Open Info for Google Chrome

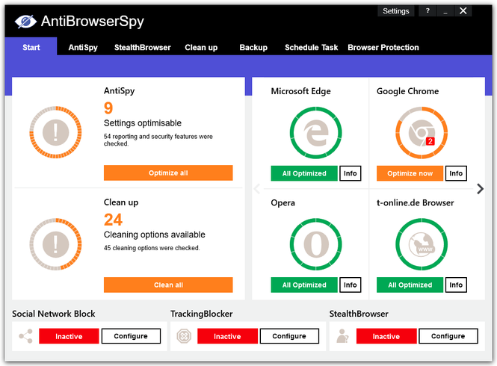click(x=456, y=173)
